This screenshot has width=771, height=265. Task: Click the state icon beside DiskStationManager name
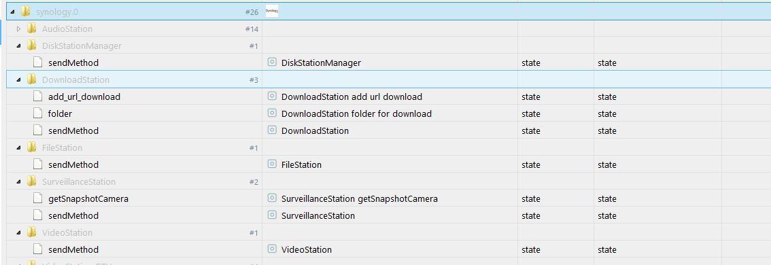point(271,63)
